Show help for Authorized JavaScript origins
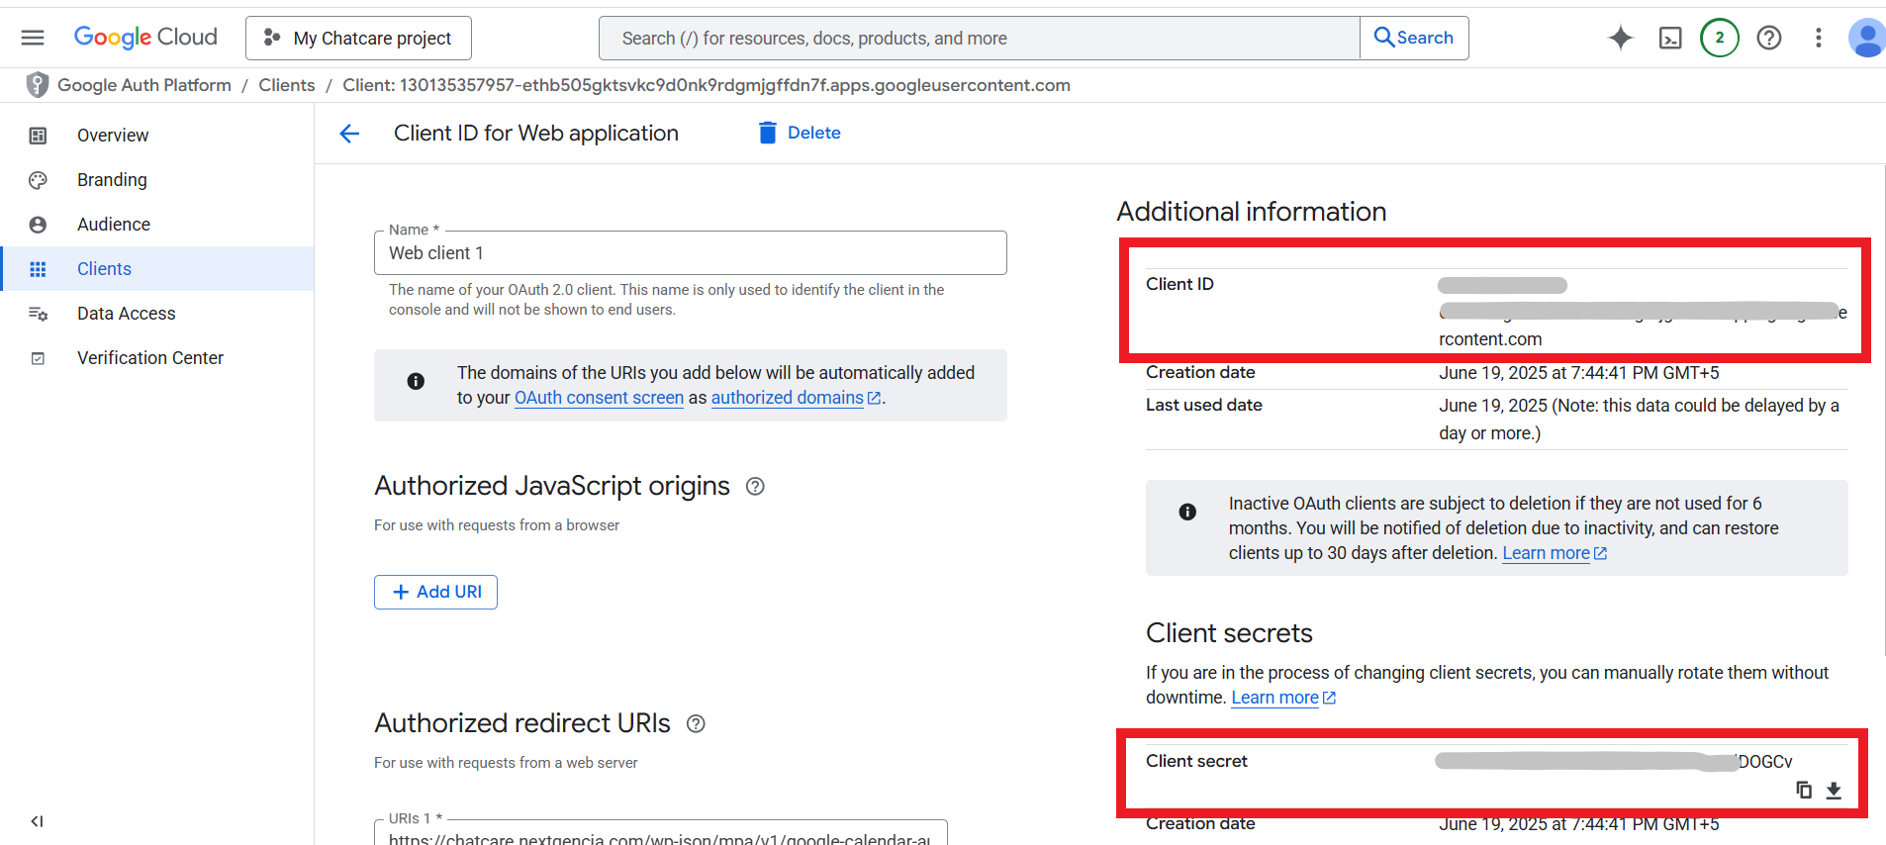This screenshot has height=845, width=1886. tap(755, 486)
